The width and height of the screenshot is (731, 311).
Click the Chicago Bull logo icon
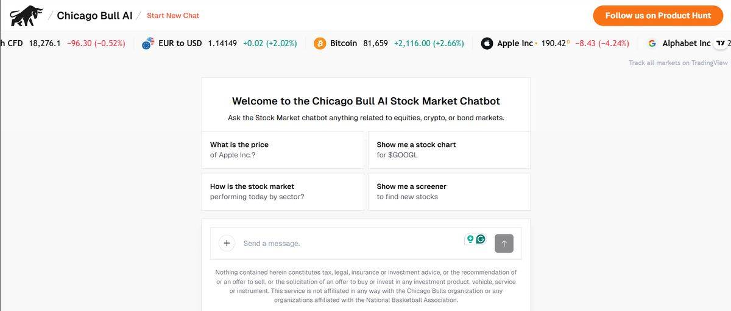(27, 16)
